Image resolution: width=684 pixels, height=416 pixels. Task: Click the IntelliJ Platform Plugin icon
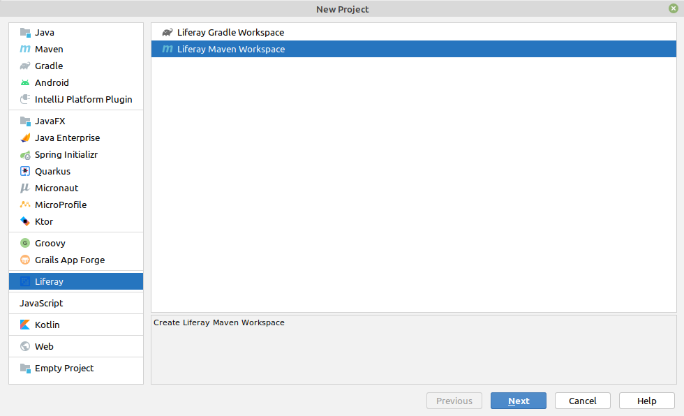point(25,99)
